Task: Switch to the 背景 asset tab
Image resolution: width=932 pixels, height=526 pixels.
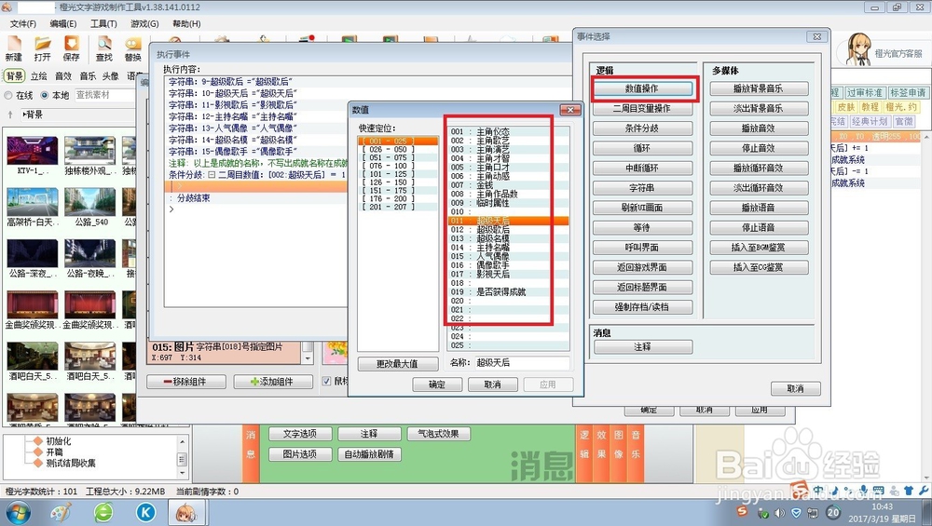Action: click(x=14, y=76)
